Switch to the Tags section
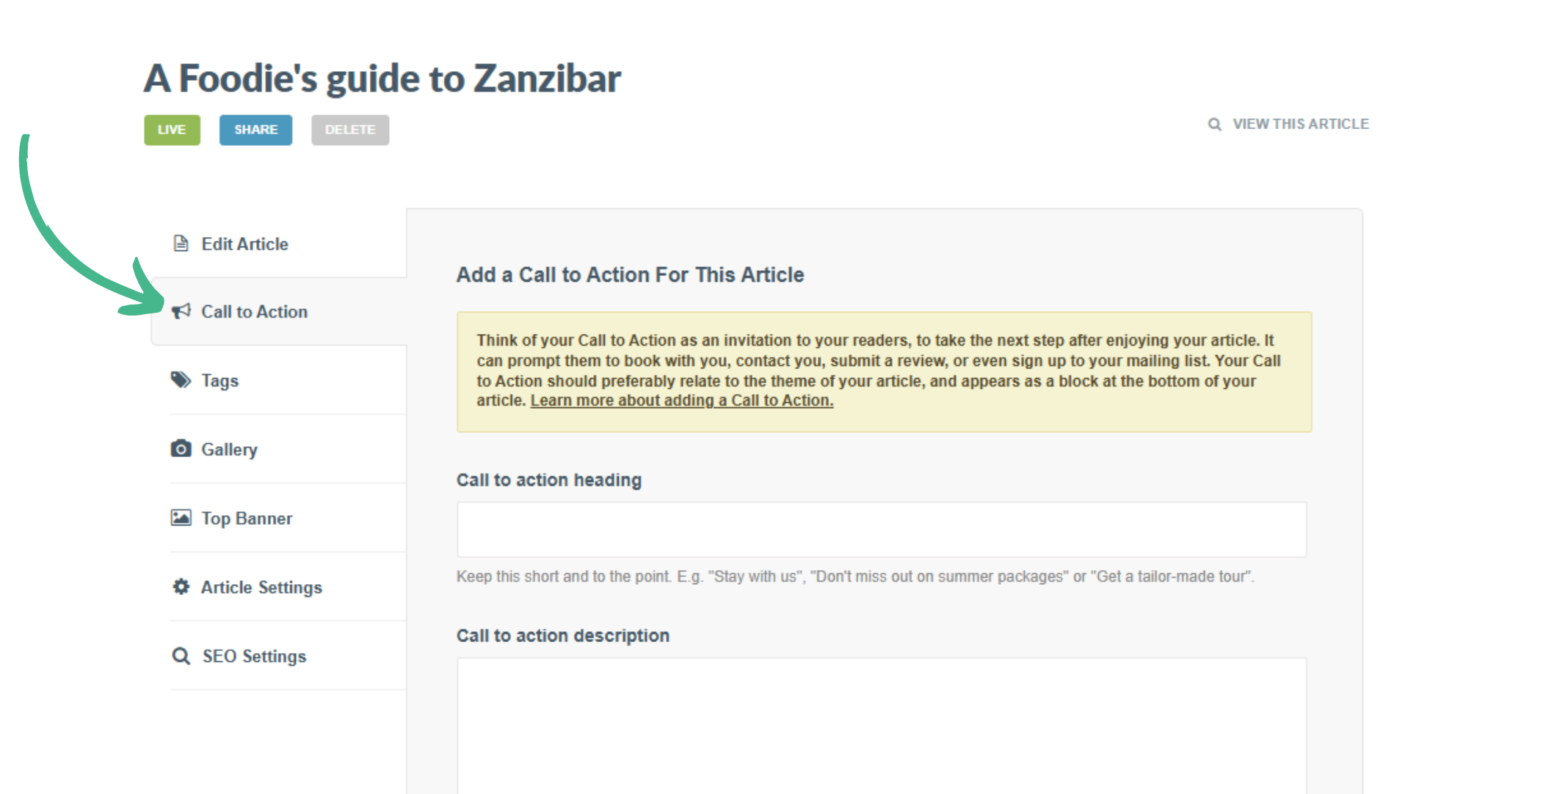 (219, 381)
